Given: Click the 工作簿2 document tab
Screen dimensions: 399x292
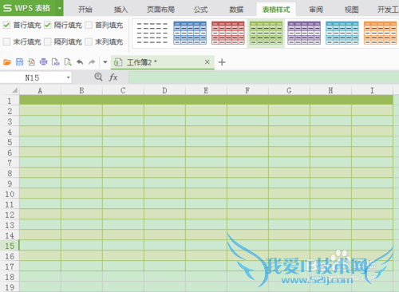Looking at the screenshot, I should point(163,62).
